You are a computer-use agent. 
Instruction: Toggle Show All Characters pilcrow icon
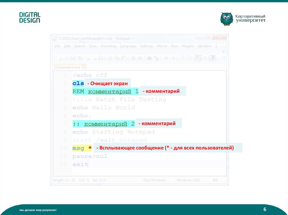[x=205, y=58]
